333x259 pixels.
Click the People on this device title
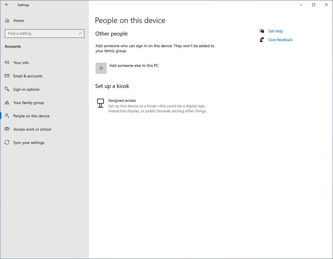coord(130,20)
